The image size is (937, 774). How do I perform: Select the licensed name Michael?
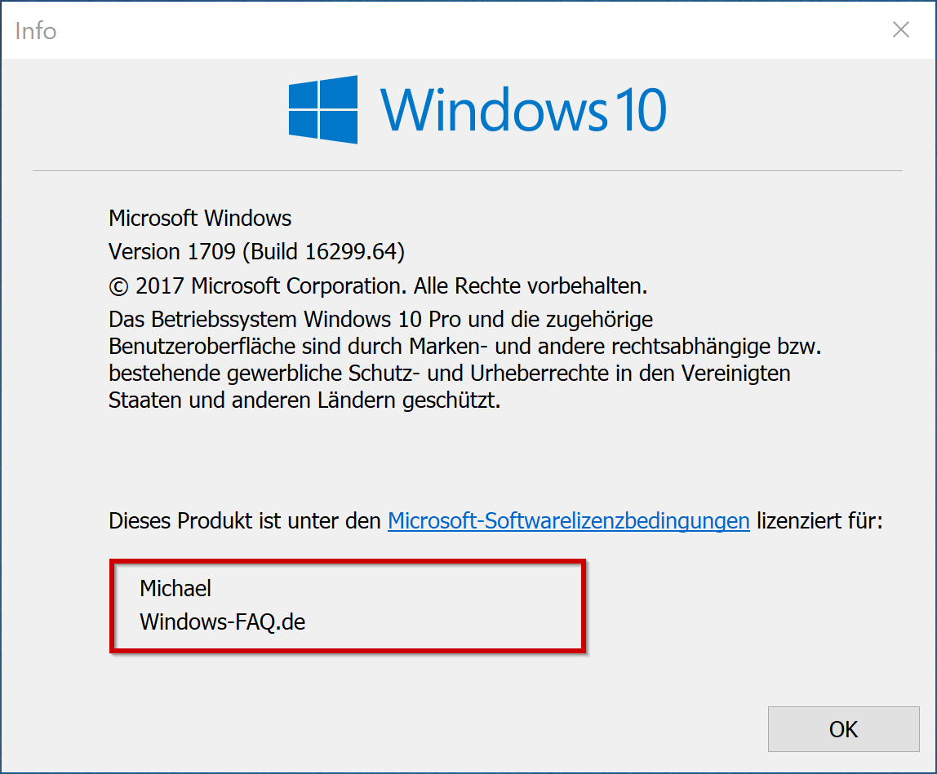[x=175, y=588]
